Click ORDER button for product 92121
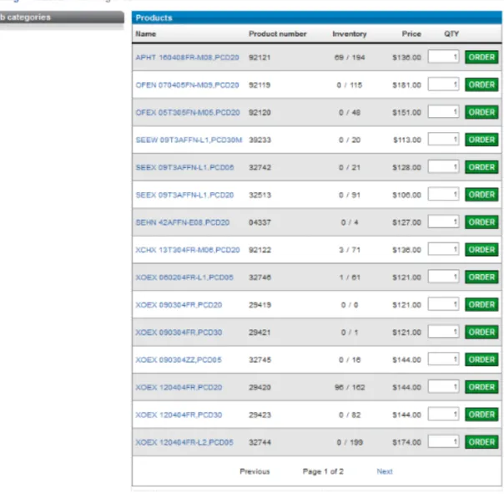The width and height of the screenshot is (504, 494). coord(481,58)
